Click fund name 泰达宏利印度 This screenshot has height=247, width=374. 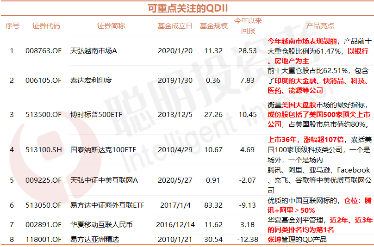click(91, 80)
